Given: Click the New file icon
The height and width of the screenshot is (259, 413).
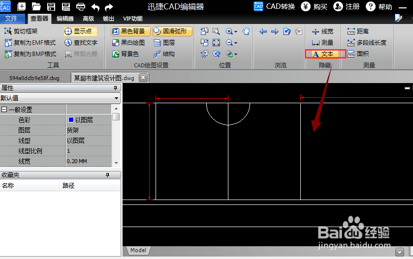Looking at the screenshot, I should click(21, 6).
